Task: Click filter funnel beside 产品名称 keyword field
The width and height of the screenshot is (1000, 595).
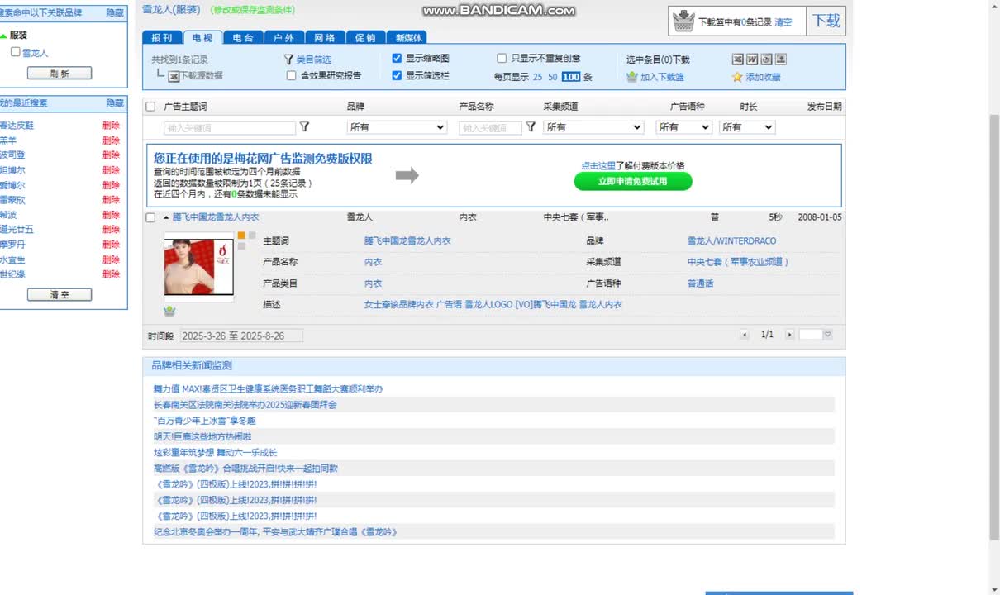Action: point(531,126)
